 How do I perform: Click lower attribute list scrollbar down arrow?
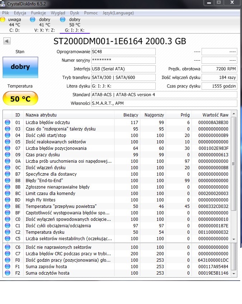pyautogui.click(x=234, y=274)
